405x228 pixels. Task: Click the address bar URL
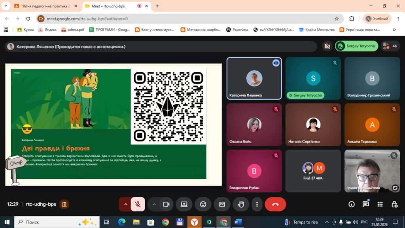coord(87,19)
